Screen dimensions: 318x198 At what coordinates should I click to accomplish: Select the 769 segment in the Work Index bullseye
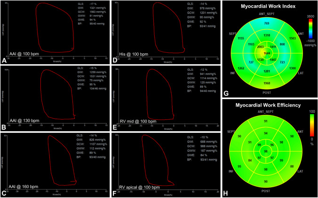click(267, 24)
